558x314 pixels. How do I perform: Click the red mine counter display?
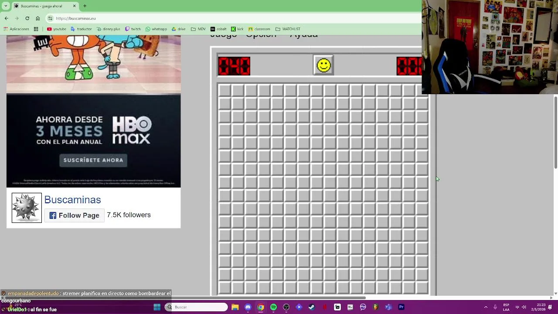pos(234,66)
